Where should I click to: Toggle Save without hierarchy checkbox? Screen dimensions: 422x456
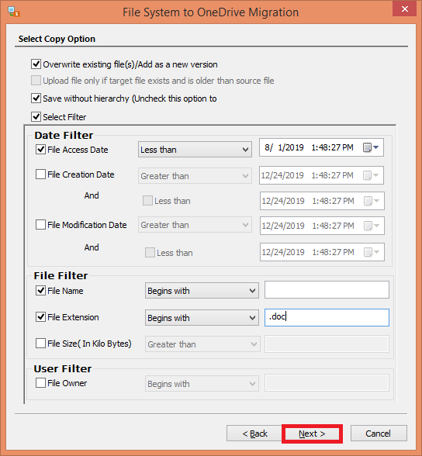36,98
